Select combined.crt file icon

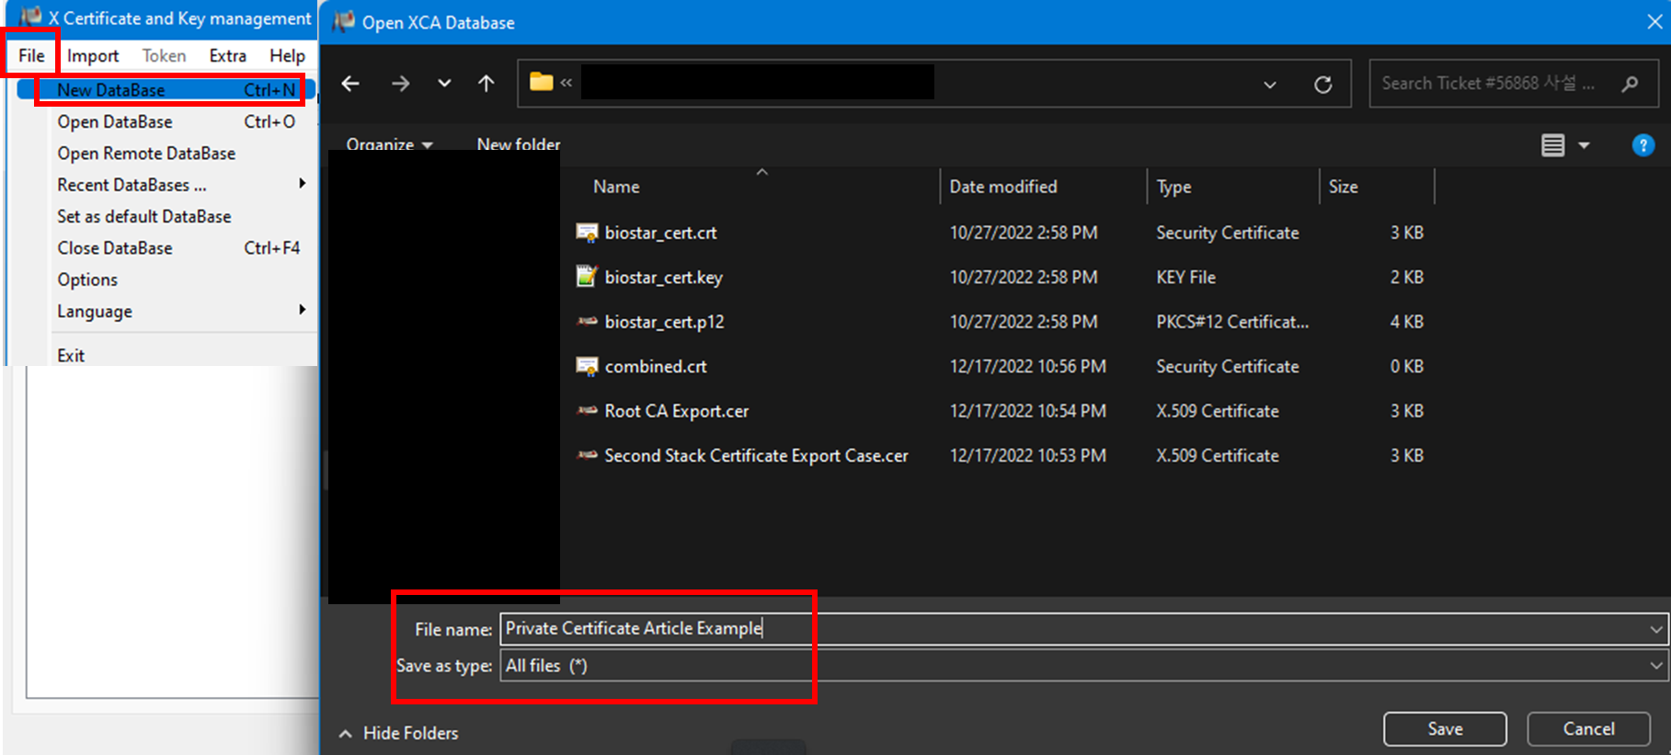(x=587, y=366)
